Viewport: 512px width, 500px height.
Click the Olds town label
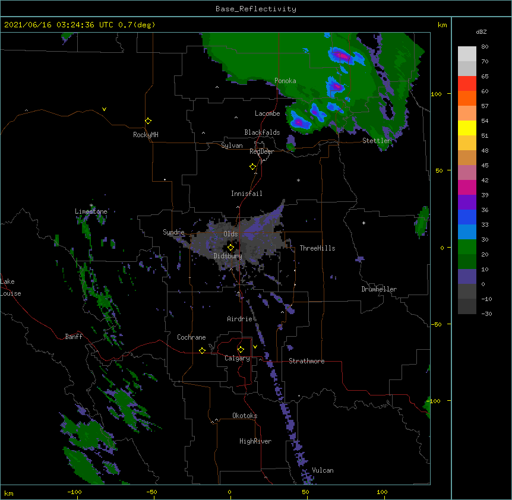click(230, 234)
